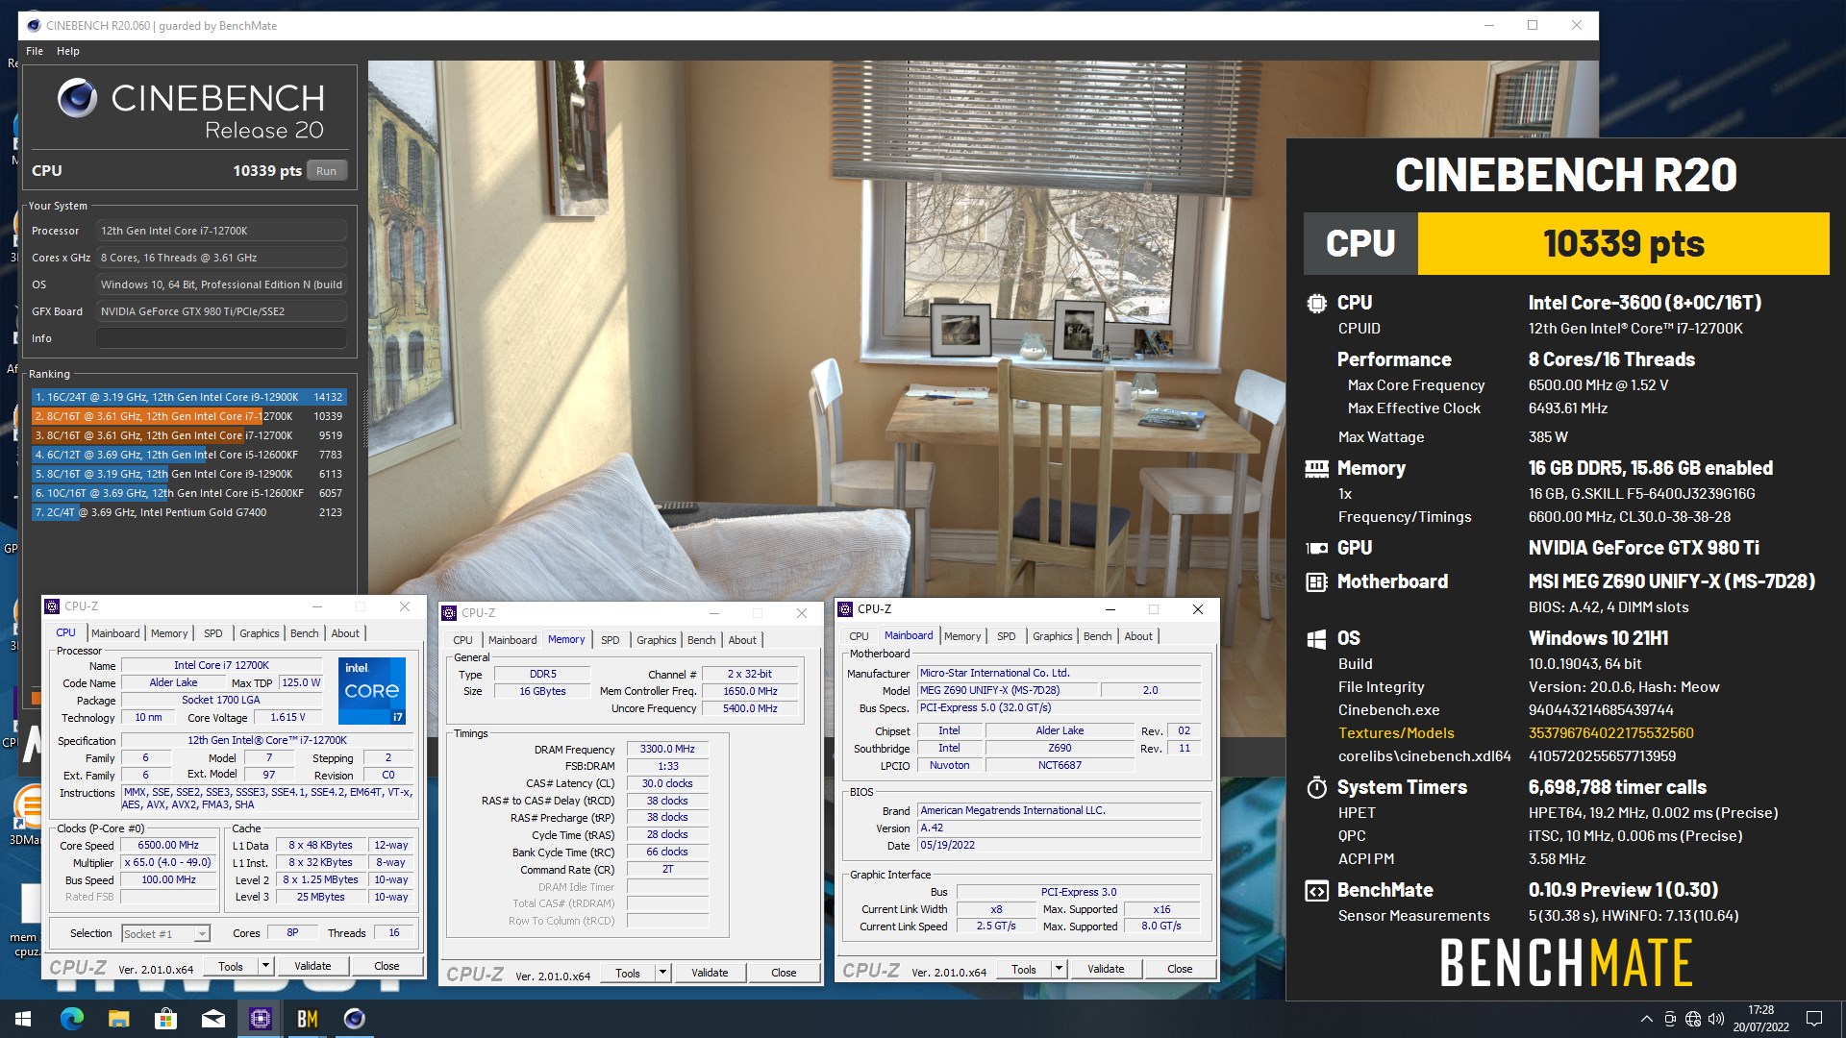Viewport: 1846px width, 1038px height.
Task: Open SPD tab in left CPU-Z window
Action: pos(213,633)
